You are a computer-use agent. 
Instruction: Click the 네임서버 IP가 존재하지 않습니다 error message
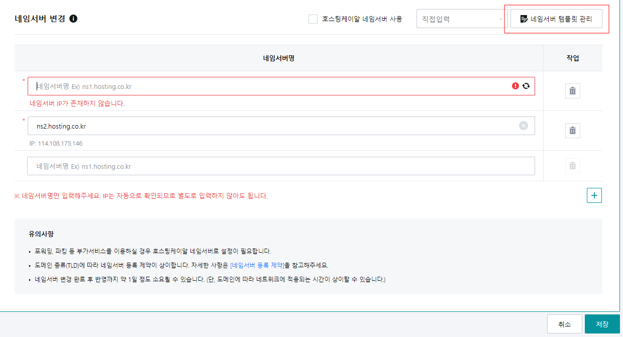[77, 104]
